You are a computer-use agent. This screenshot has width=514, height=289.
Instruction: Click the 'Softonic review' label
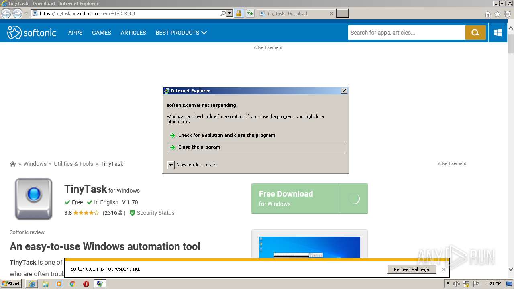(27, 232)
